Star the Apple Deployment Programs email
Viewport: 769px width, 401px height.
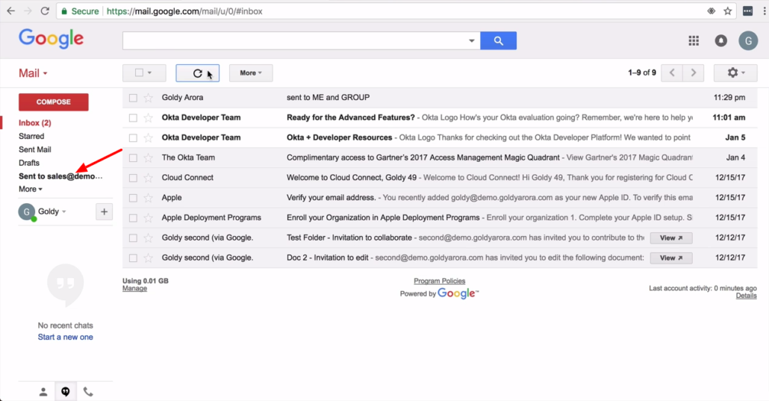148,218
